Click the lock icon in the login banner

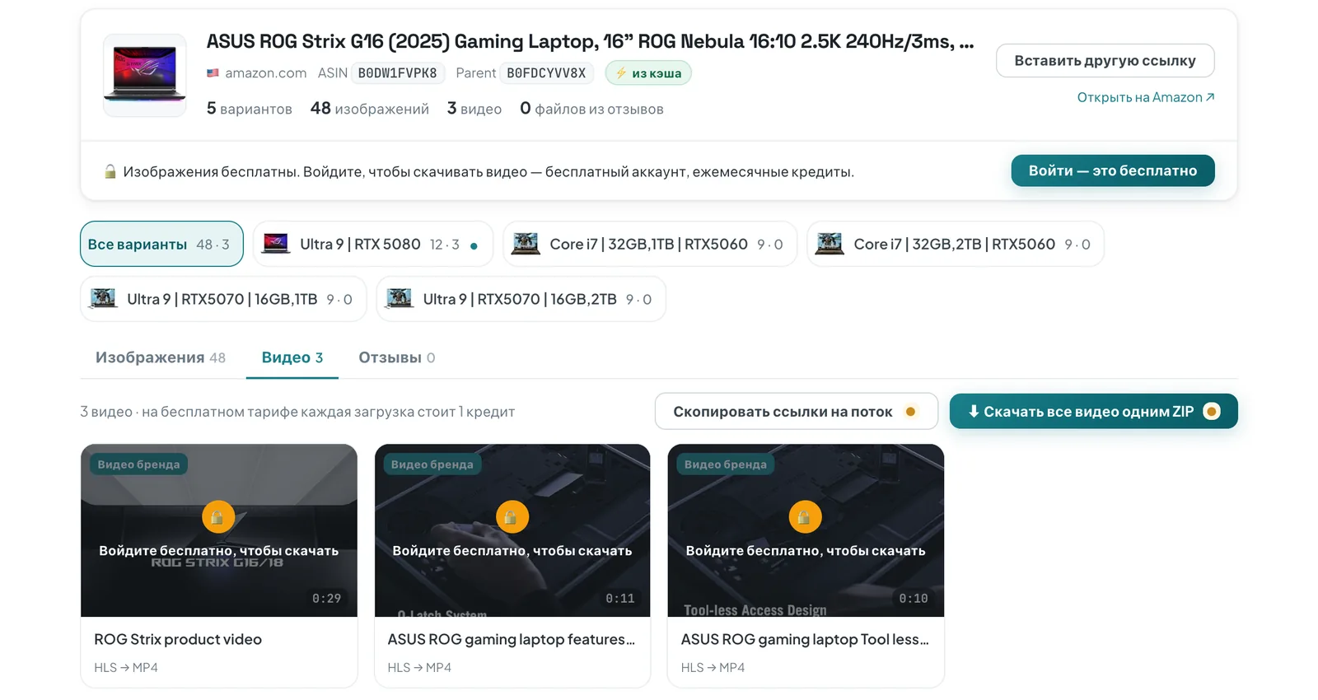coord(110,171)
